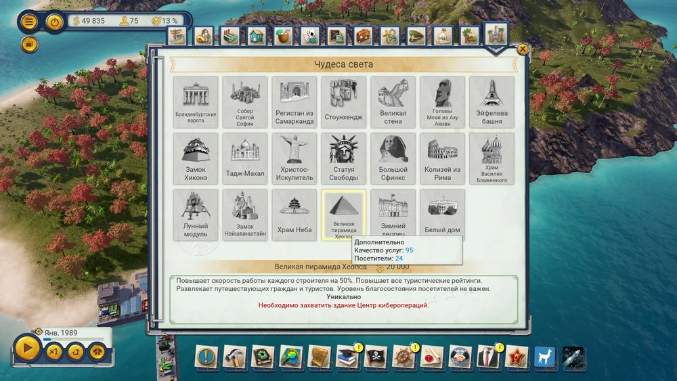677x381 pixels.
Task: Open the raw resources build tab with sack
Action: pos(204,36)
